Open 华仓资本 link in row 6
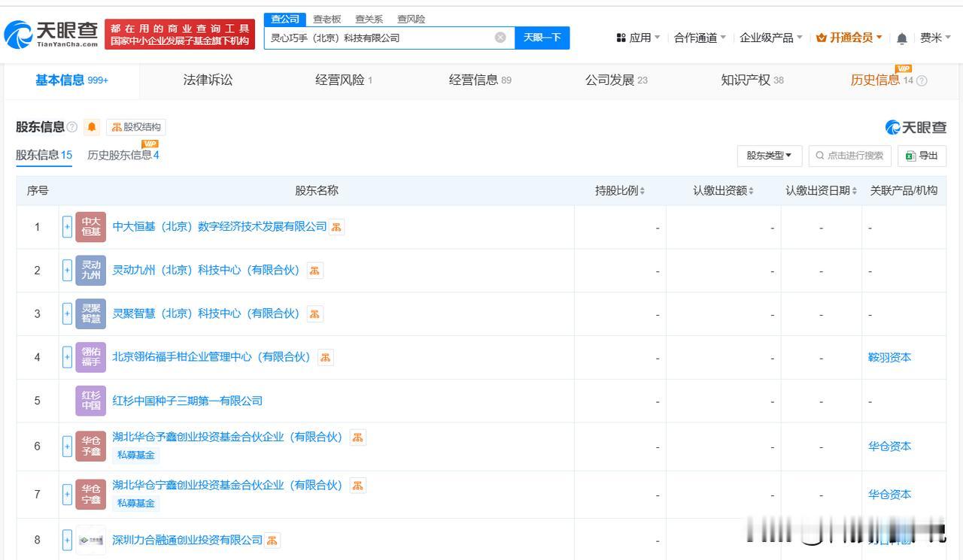The width and height of the screenshot is (963, 560). click(x=889, y=446)
